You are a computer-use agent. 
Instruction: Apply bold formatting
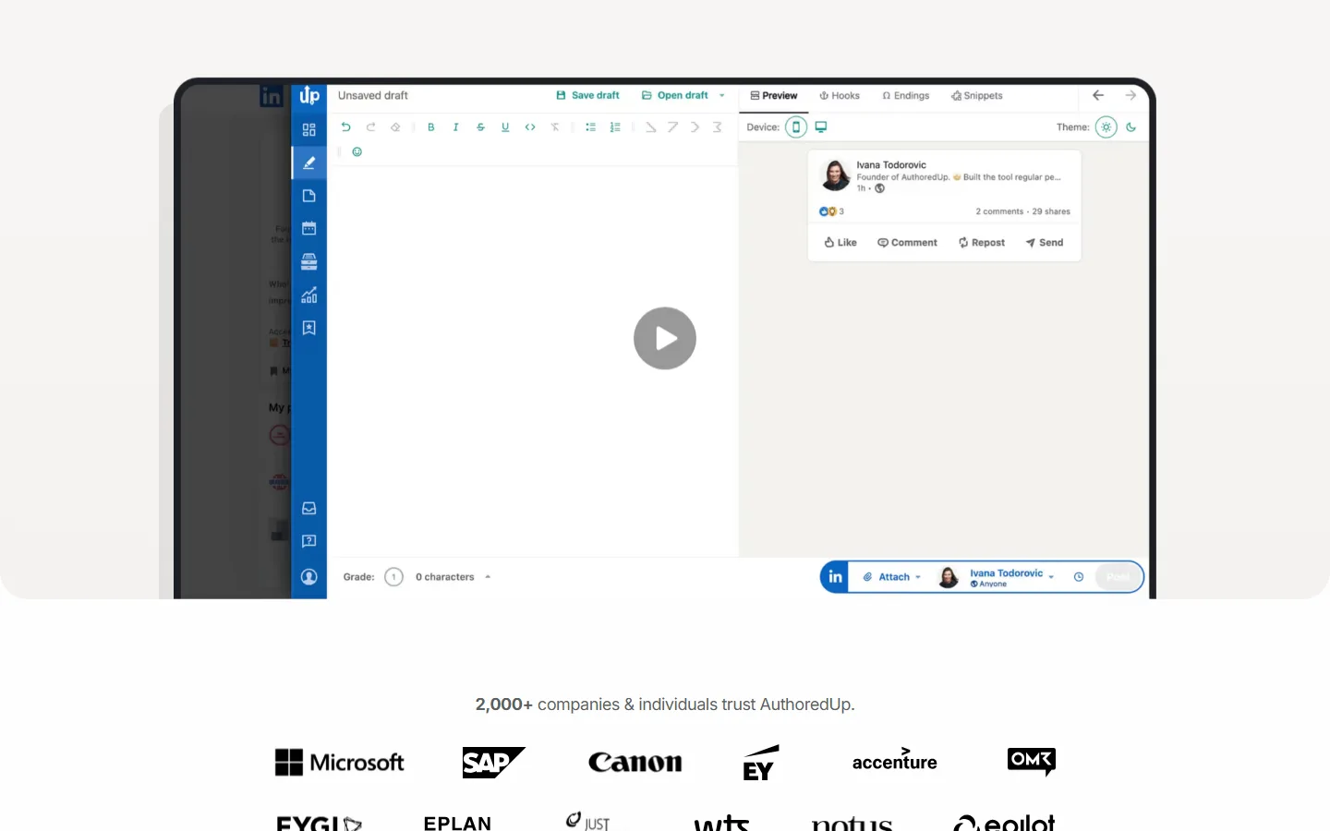(x=431, y=127)
